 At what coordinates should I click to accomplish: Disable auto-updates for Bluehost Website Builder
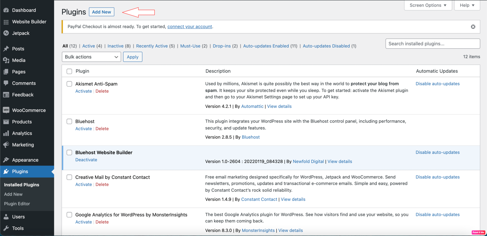pos(438,152)
